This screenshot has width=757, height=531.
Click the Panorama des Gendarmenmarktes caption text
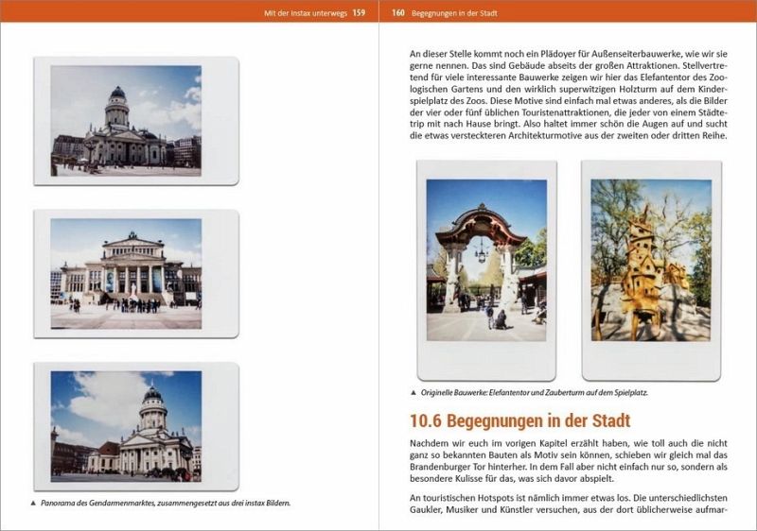click(x=167, y=504)
